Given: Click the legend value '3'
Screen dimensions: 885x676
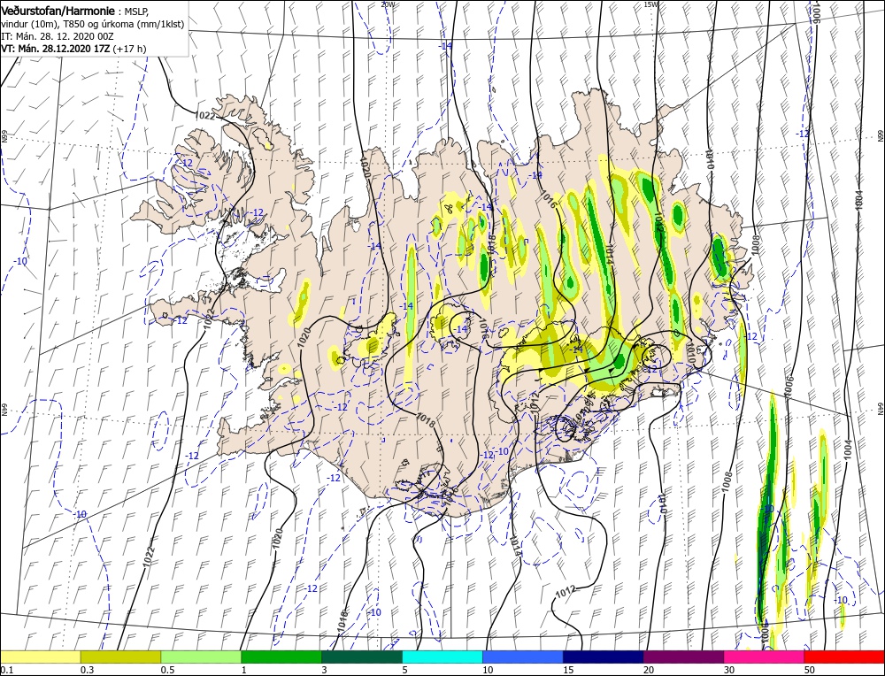Looking at the screenshot, I should (x=325, y=670).
